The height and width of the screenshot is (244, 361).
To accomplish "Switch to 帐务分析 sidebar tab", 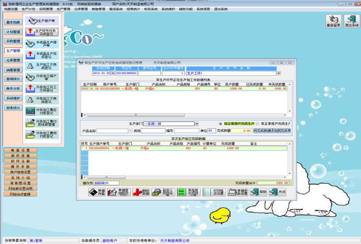I will pos(13,89).
